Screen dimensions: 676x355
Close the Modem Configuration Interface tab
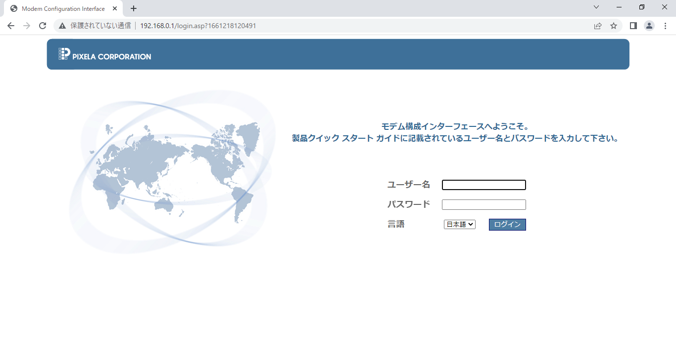pos(115,8)
